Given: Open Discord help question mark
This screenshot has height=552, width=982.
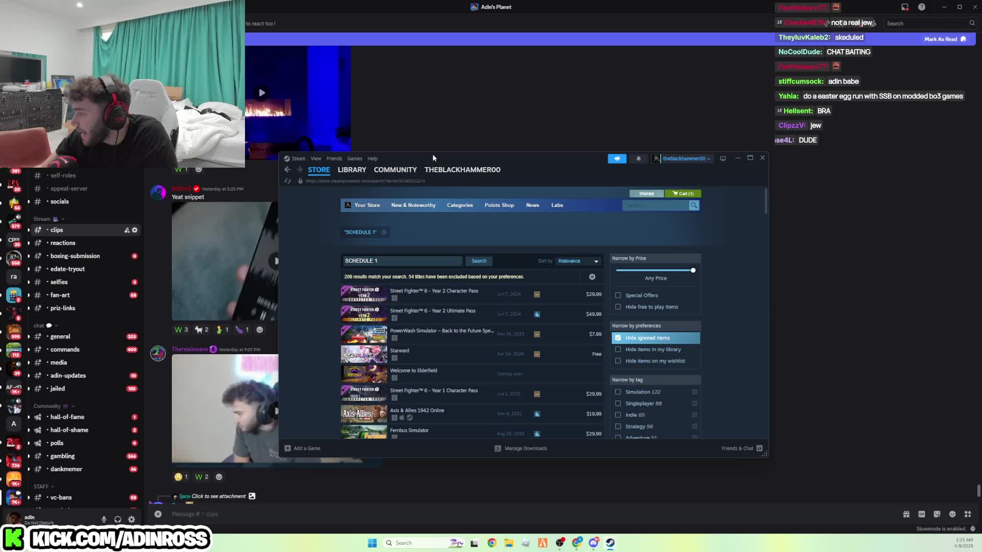Looking at the screenshot, I should pos(922,7).
